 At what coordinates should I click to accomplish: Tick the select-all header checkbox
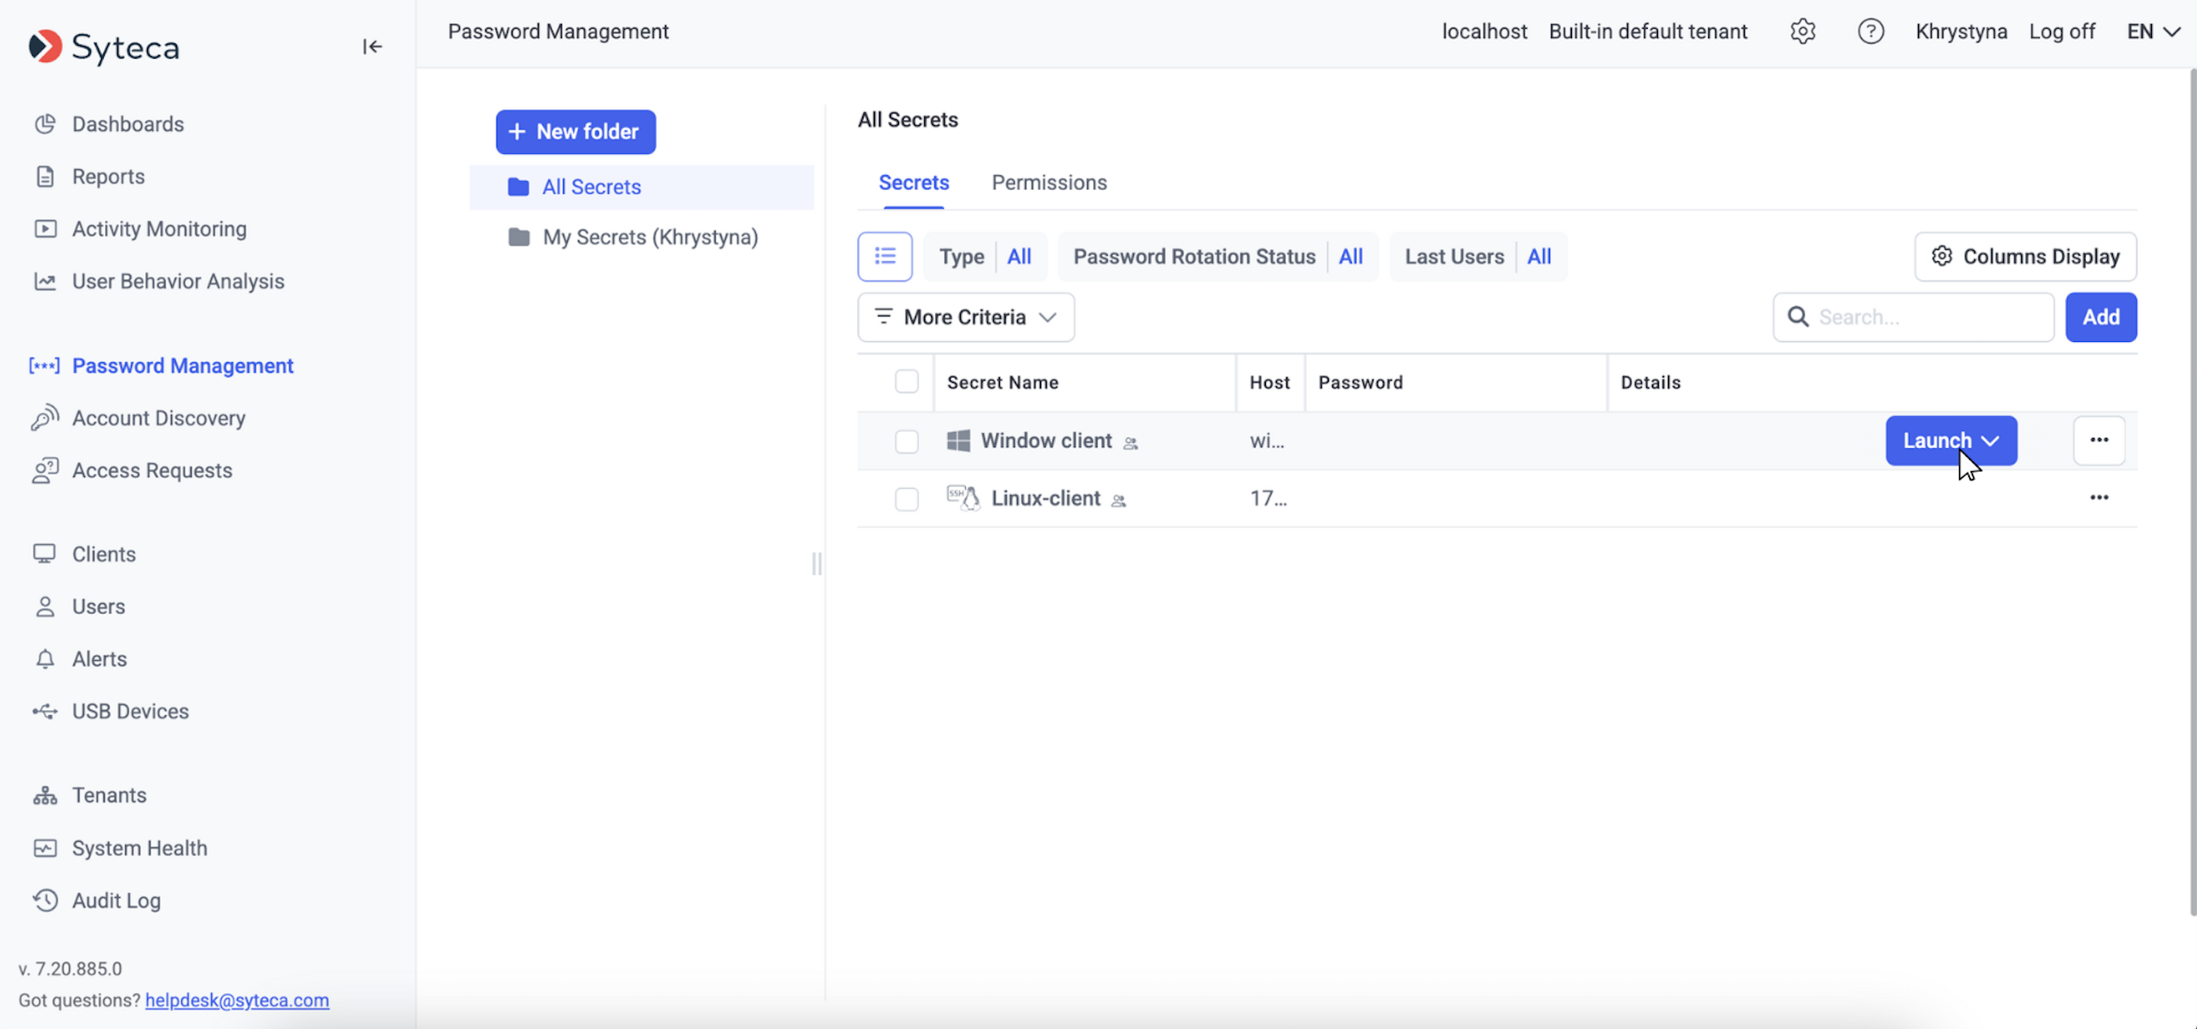[x=906, y=381]
